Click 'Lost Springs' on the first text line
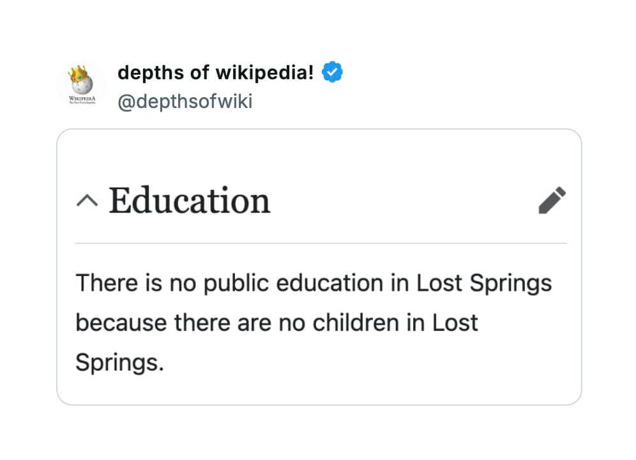 [x=484, y=282]
